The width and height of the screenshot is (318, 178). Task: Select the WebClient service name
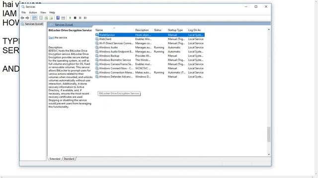[x=105, y=39]
